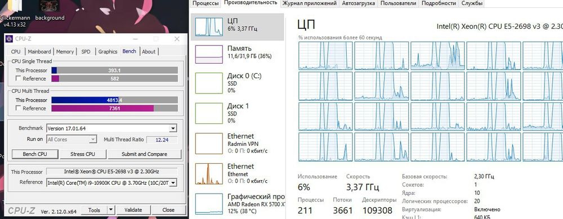The width and height of the screenshot is (563, 219).
Task: Switch to the Bench tab
Action: [129, 51]
